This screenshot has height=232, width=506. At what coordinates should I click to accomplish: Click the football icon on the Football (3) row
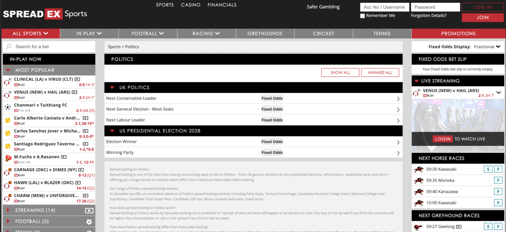point(89,221)
